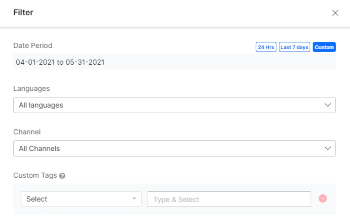Select the Custom date period option

point(323,47)
